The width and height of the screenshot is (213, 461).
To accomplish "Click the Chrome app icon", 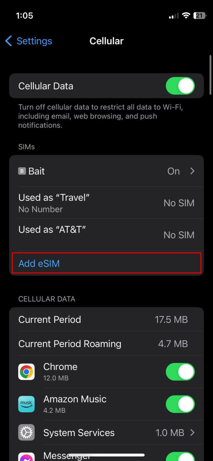I will tap(26, 372).
